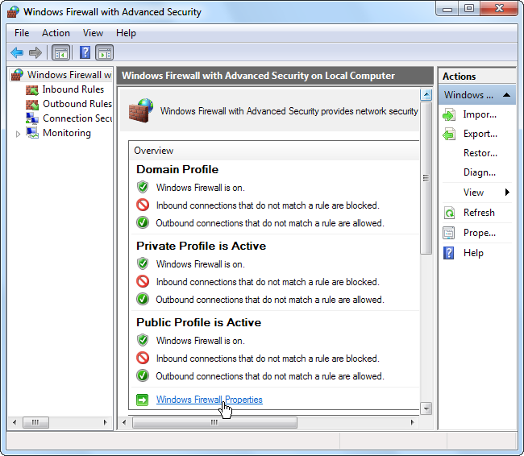Collapse the Windows Firewall actions section
524x456 pixels.
pyautogui.click(x=506, y=95)
